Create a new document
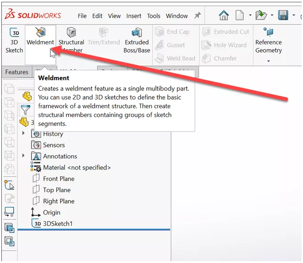The image size is (303, 263). point(240,15)
